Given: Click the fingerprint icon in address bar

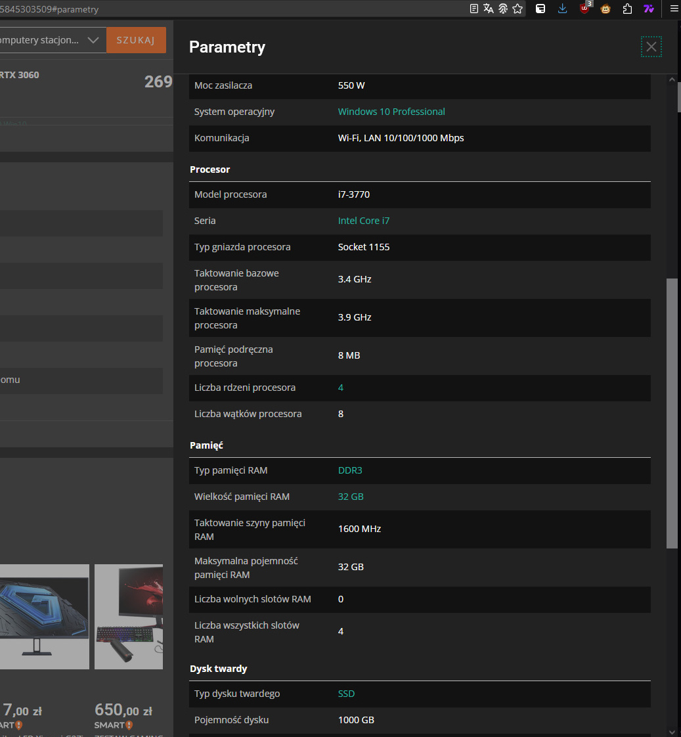Looking at the screenshot, I should pyautogui.click(x=503, y=9).
